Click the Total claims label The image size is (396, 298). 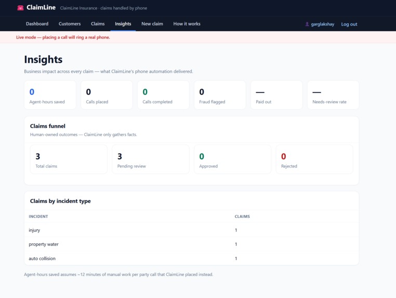click(x=46, y=166)
